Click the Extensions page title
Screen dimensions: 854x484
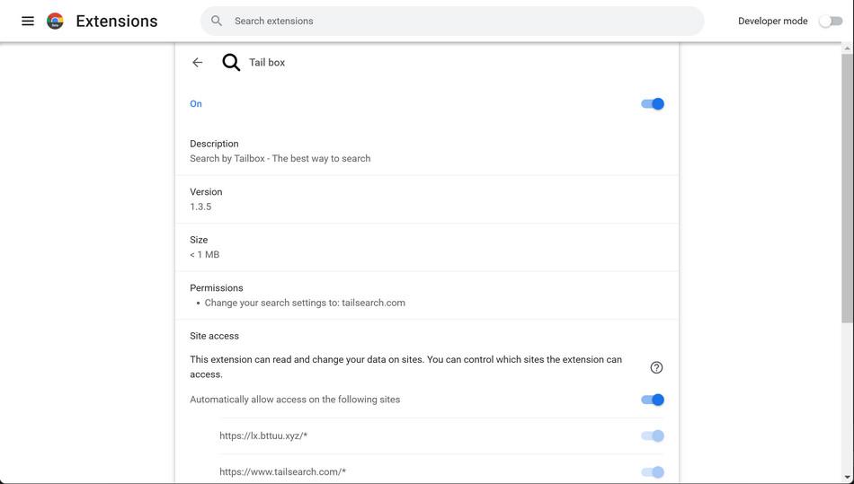click(x=117, y=21)
